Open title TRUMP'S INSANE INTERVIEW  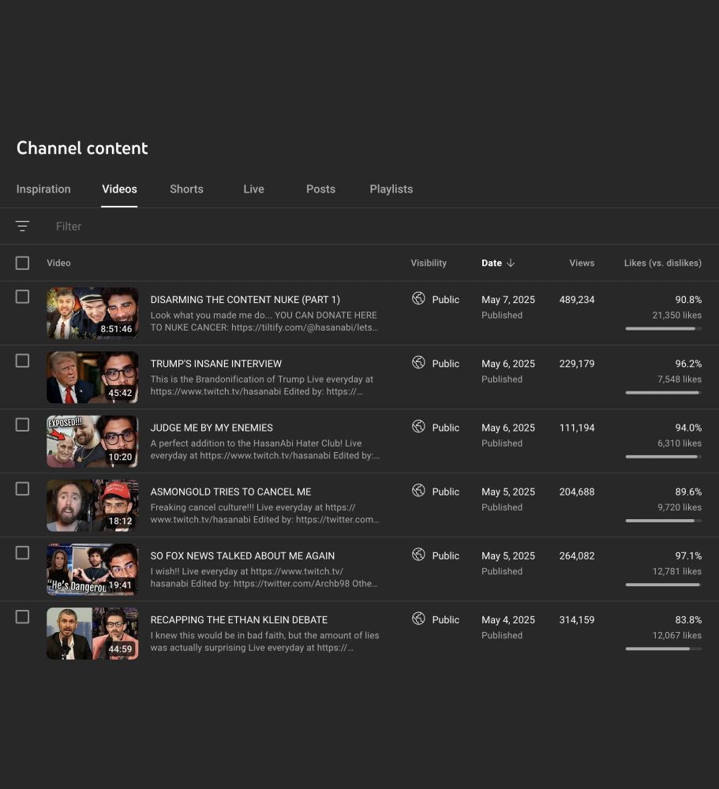click(x=216, y=363)
